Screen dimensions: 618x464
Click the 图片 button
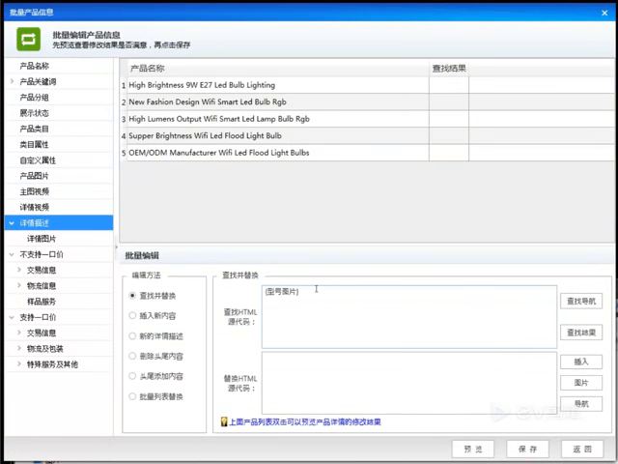(581, 383)
